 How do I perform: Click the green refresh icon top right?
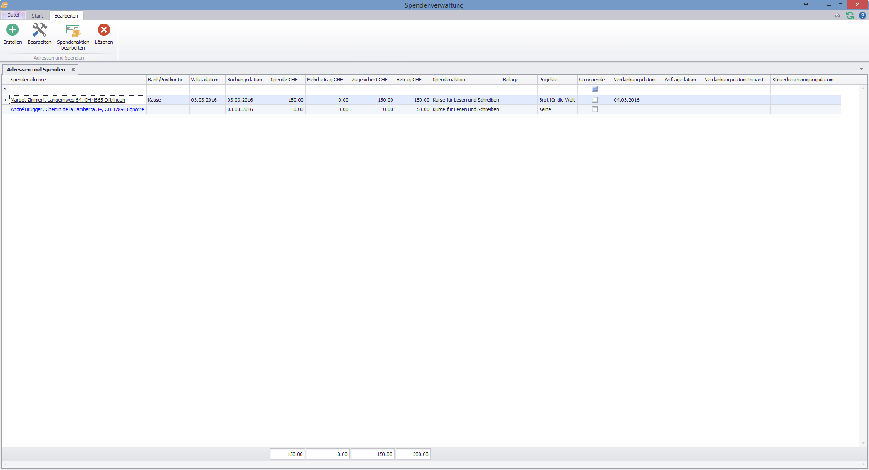850,16
